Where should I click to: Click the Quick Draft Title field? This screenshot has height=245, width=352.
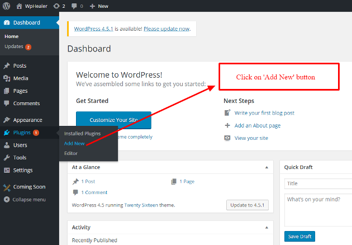click(318, 183)
